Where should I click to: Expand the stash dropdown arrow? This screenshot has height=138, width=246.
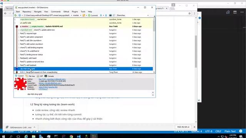[86, 15]
